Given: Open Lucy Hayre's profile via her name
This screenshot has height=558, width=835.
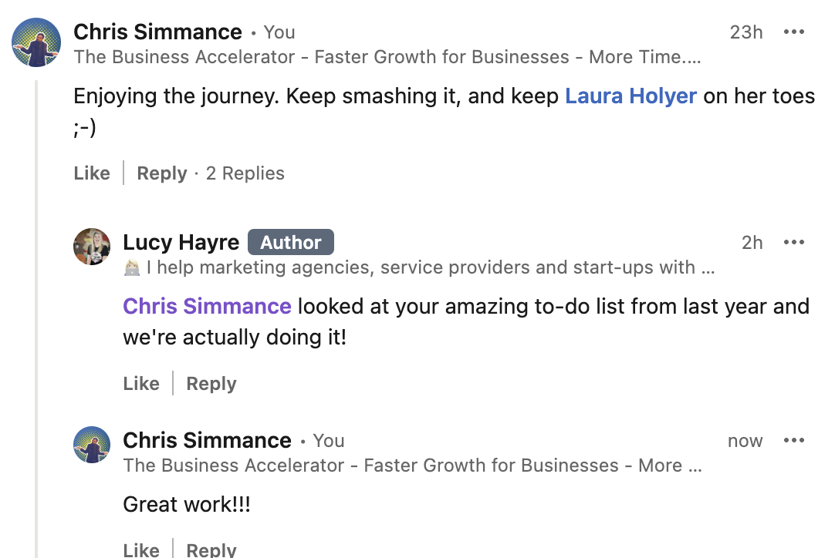Looking at the screenshot, I should pos(181,242).
